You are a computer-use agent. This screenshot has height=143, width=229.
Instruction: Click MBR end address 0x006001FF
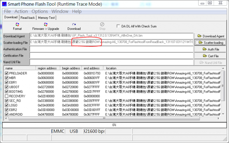(92, 78)
